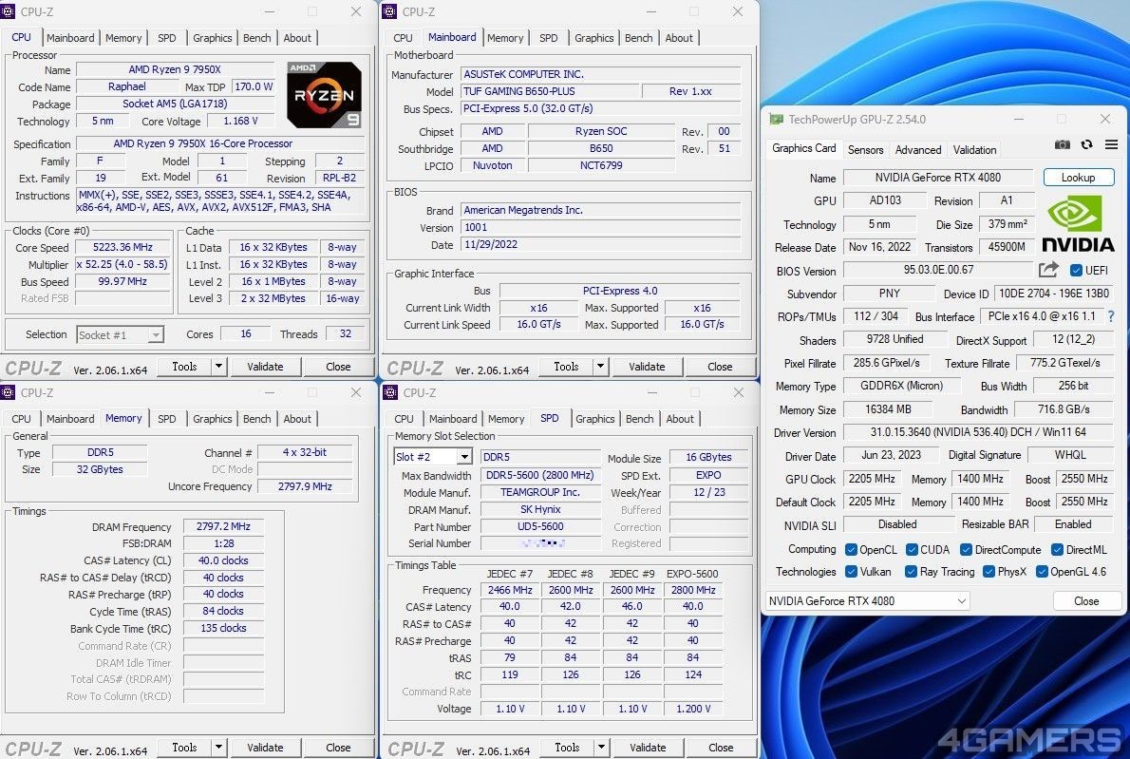Click the Multiplier value x 52.25
Image resolution: width=1130 pixels, height=759 pixels.
(122, 264)
